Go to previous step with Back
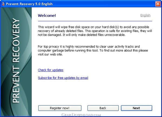 coord(103,108)
